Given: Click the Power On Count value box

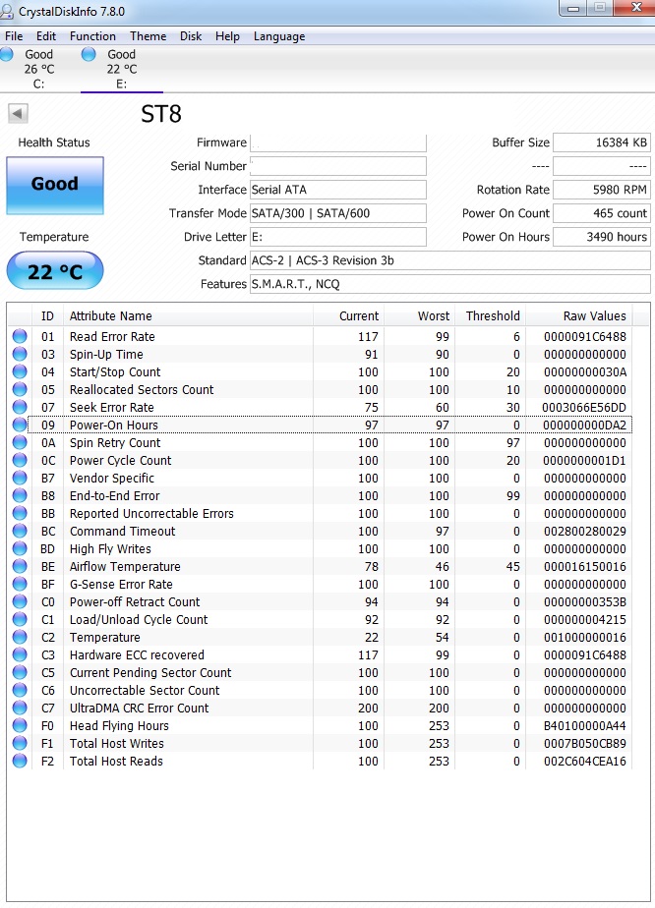Looking at the screenshot, I should point(602,213).
